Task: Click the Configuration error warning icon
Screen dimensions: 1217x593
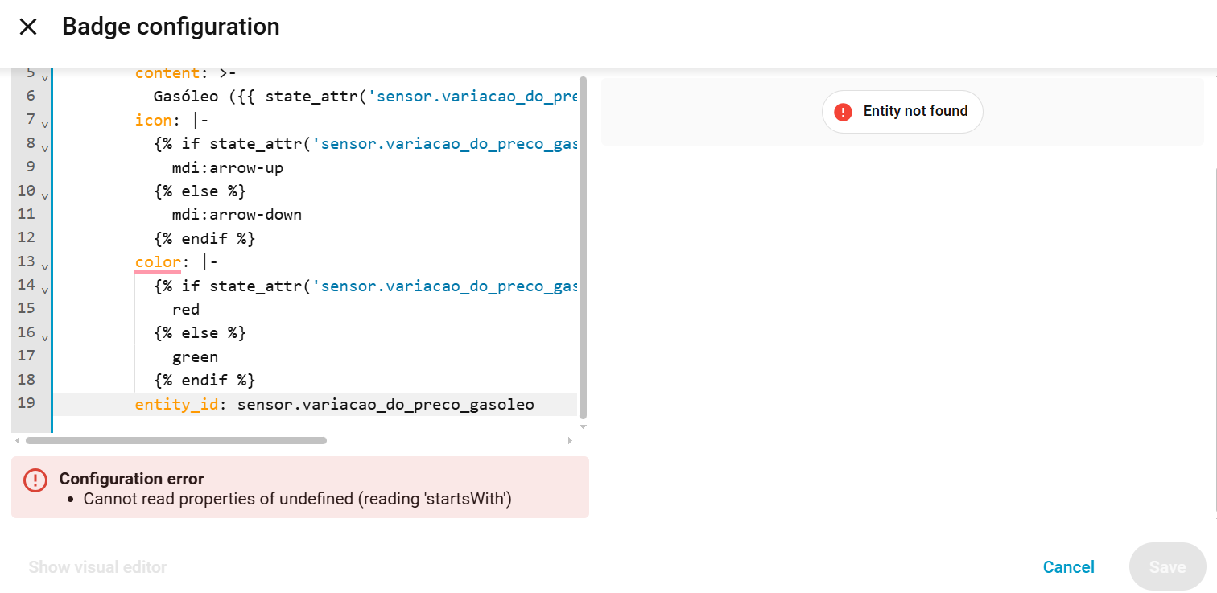Action: (x=35, y=480)
